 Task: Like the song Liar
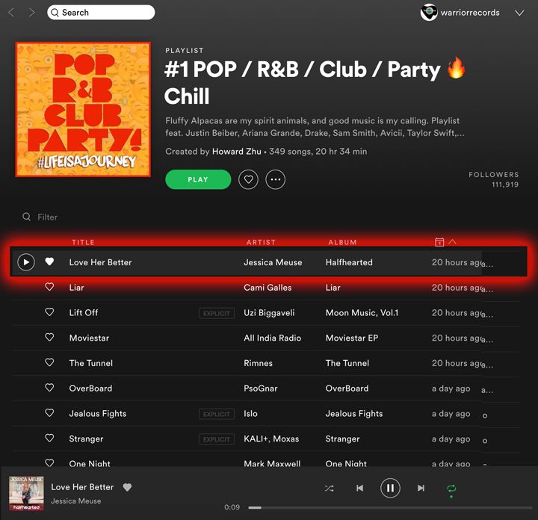49,287
